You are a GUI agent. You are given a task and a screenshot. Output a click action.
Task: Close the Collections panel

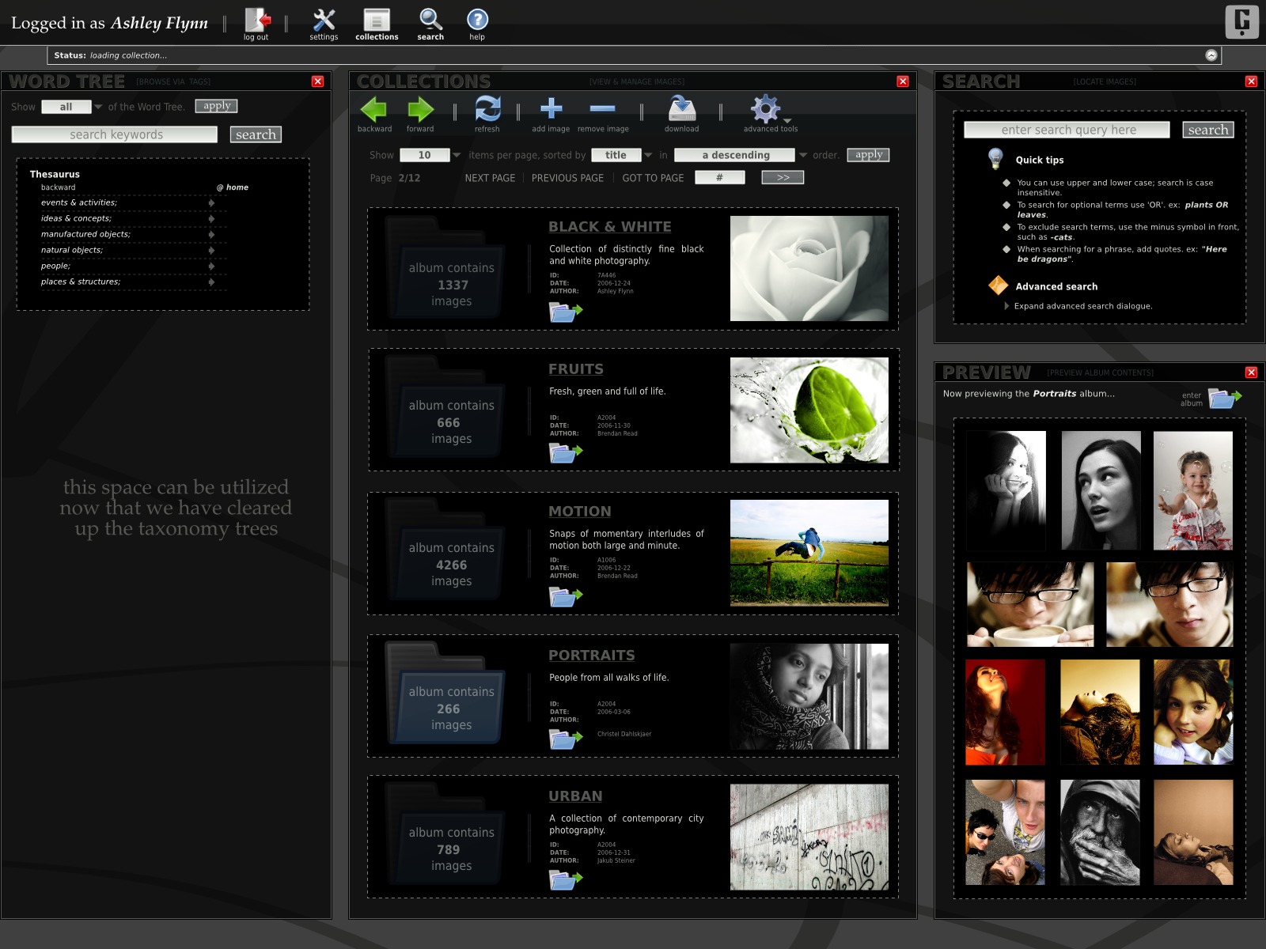tap(903, 81)
